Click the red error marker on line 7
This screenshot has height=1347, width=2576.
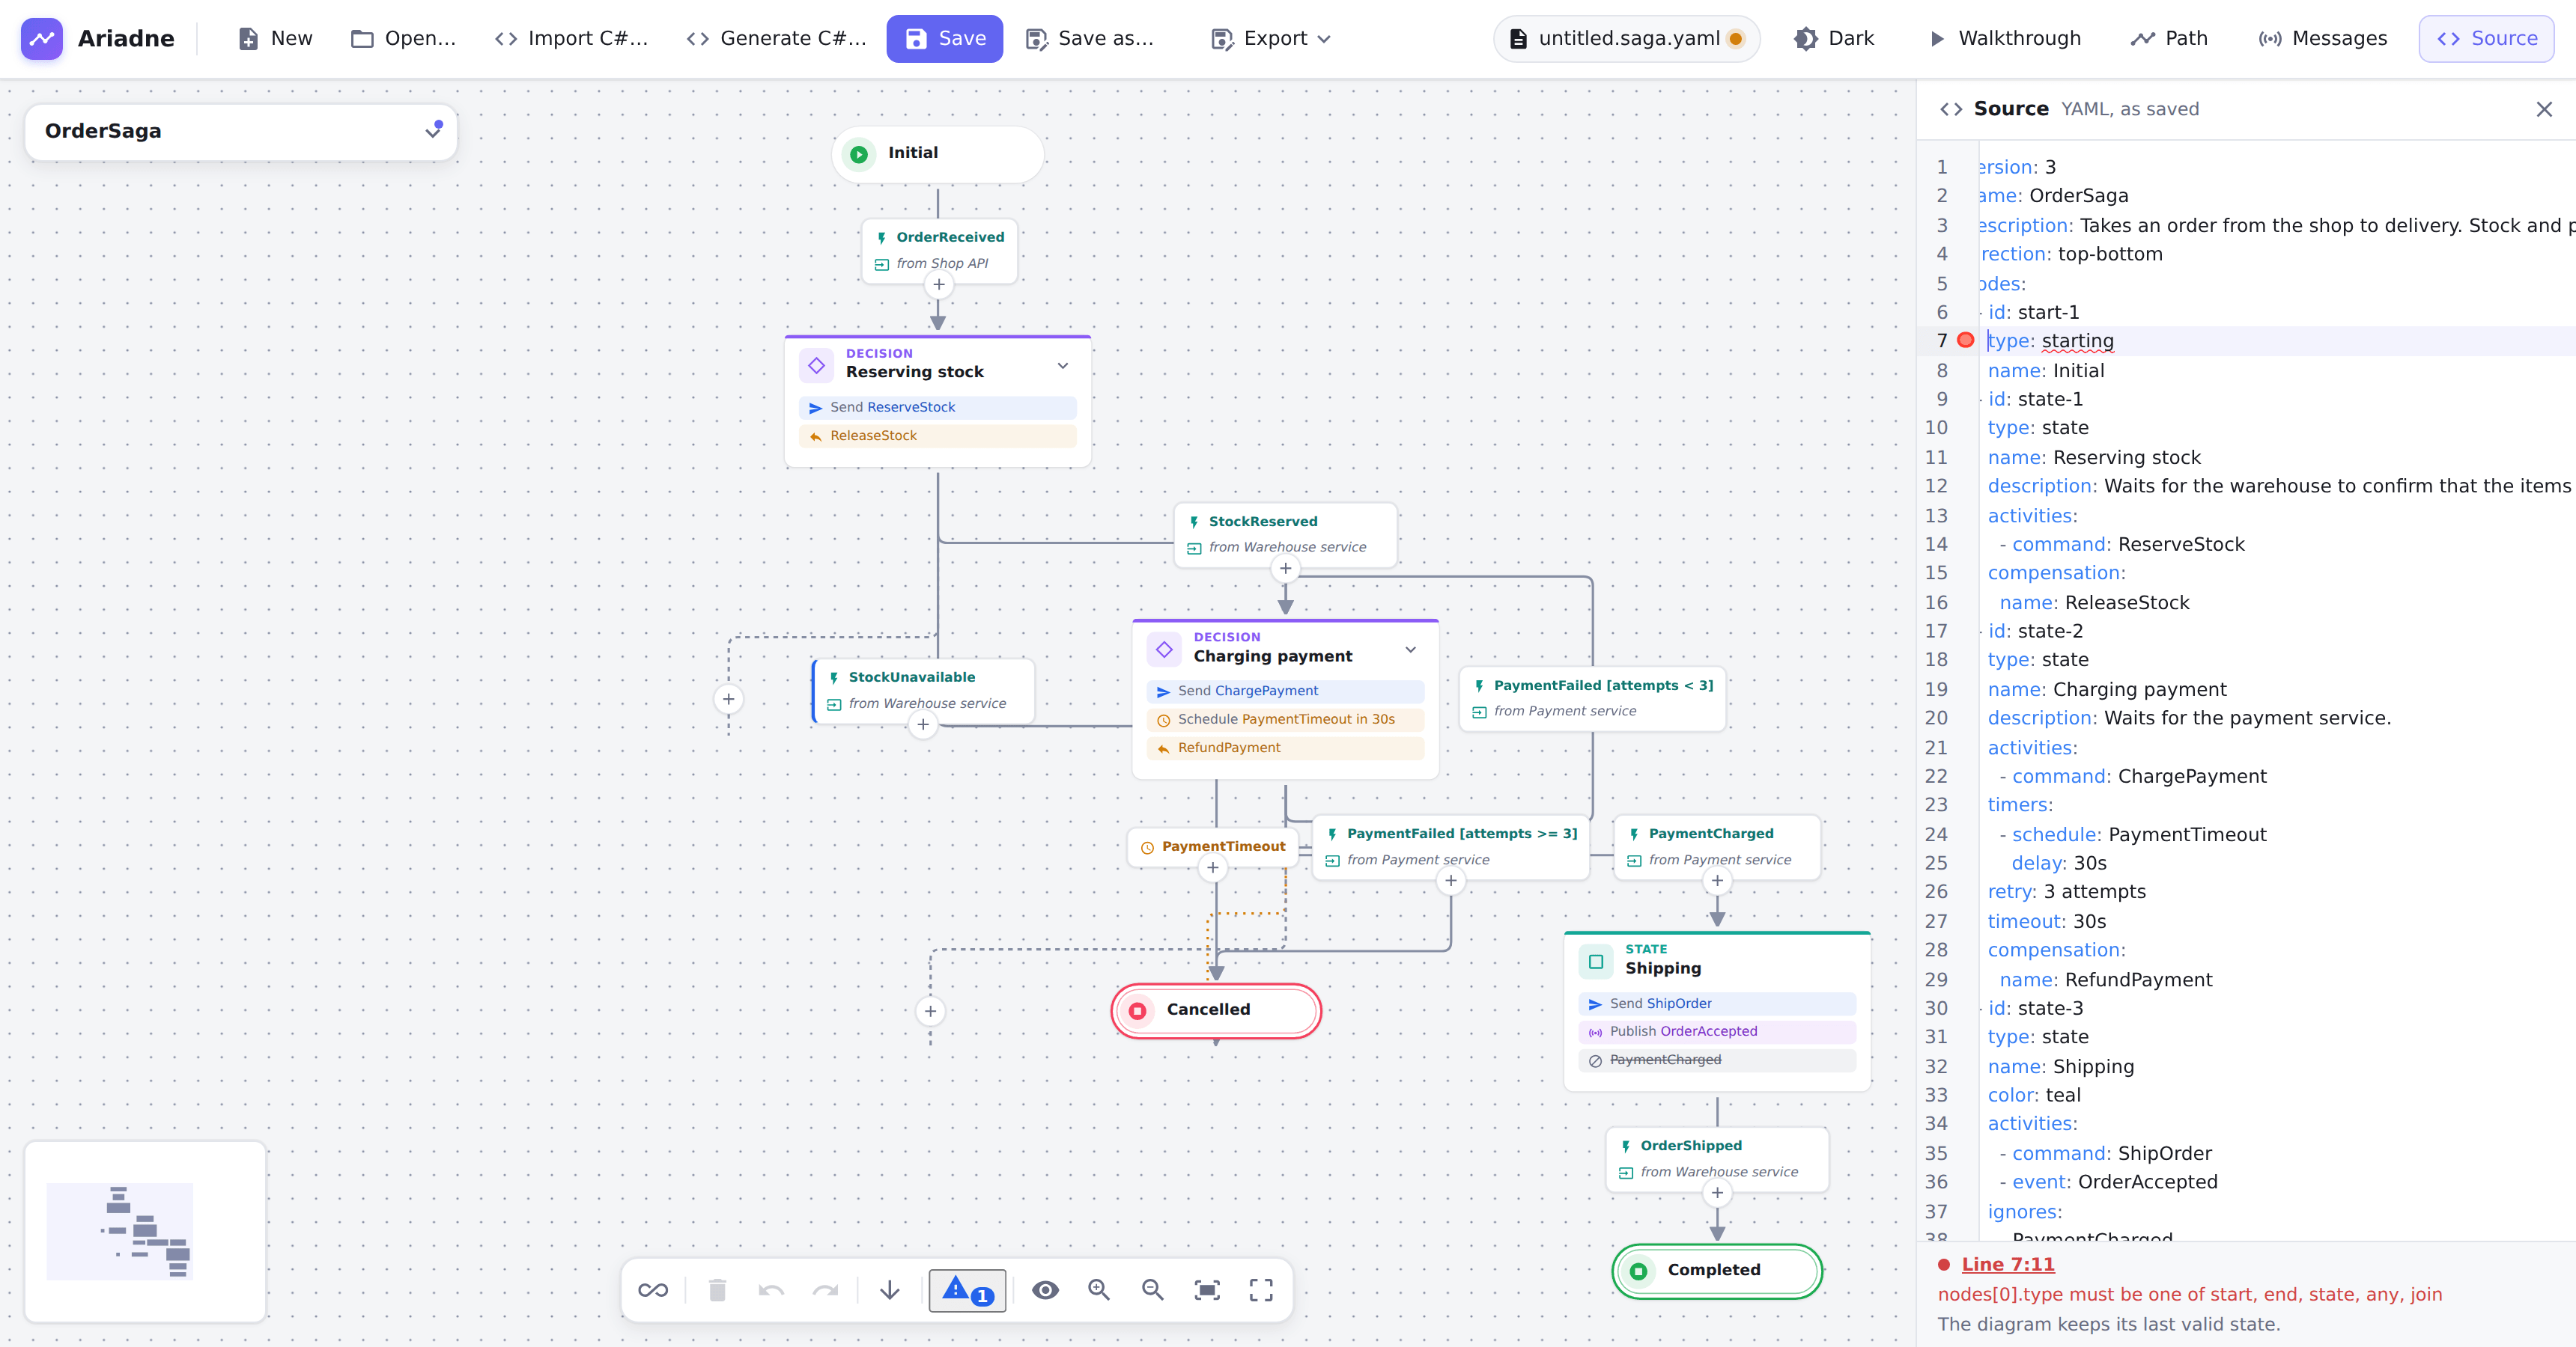pyautogui.click(x=1965, y=340)
